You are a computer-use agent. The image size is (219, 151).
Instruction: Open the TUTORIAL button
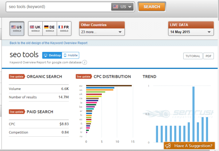193,56
